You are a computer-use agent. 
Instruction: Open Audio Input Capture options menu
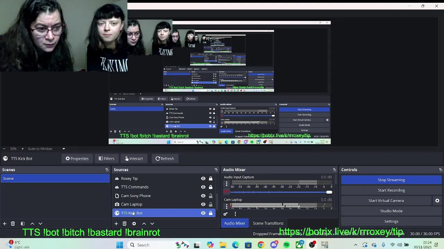click(227, 184)
